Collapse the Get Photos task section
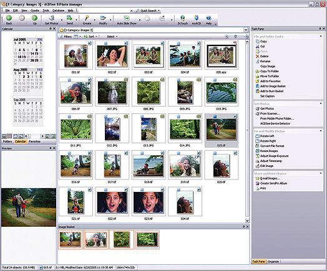 pyautogui.click(x=321, y=103)
